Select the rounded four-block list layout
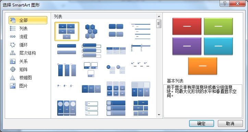 (x=116, y=31)
